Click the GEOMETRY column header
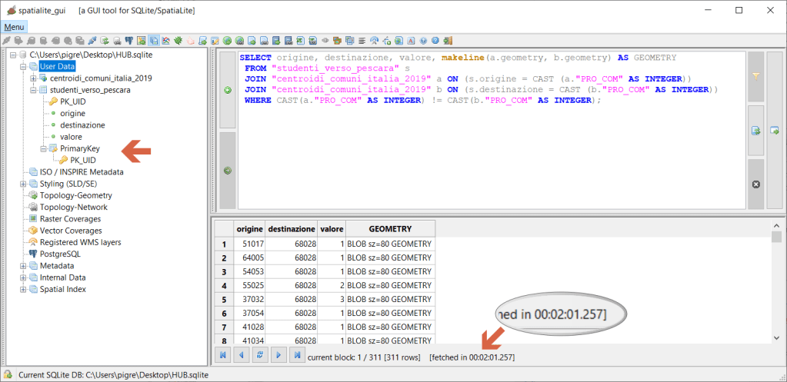The image size is (787, 382). click(390, 229)
